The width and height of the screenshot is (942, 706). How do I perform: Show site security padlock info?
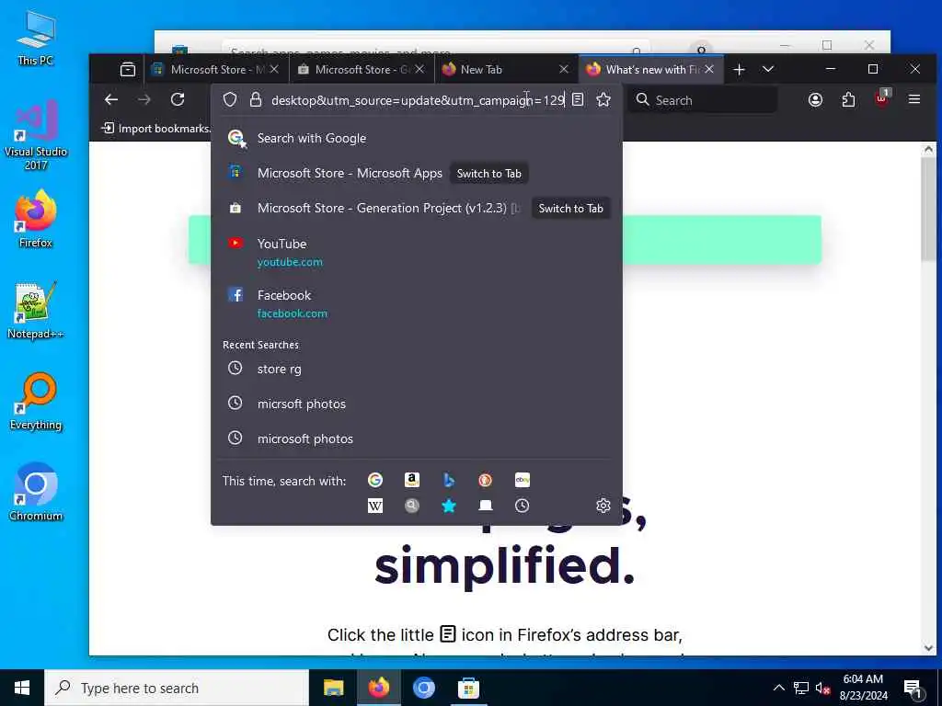tap(256, 99)
